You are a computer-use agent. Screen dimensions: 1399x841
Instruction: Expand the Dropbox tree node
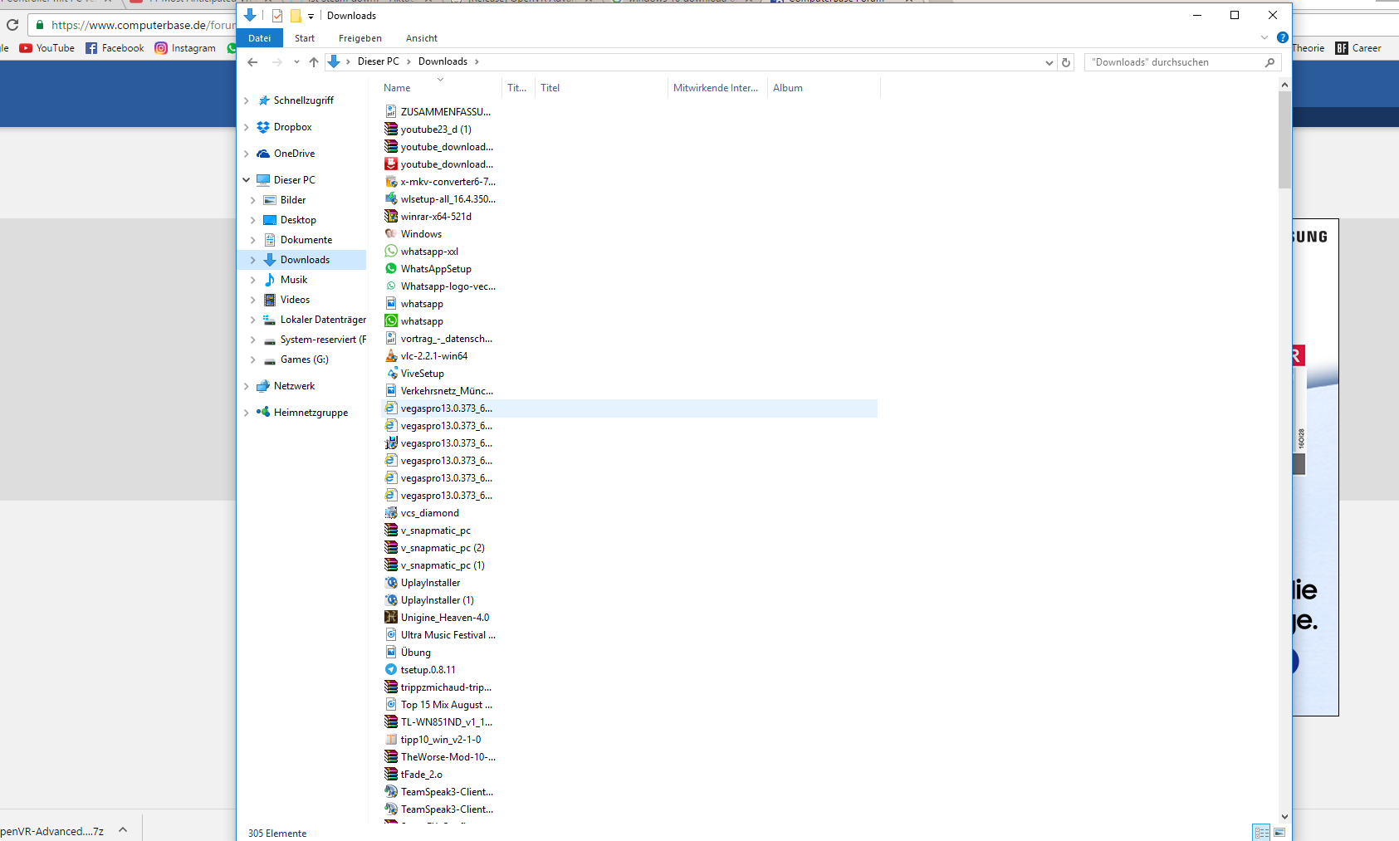[x=247, y=127]
